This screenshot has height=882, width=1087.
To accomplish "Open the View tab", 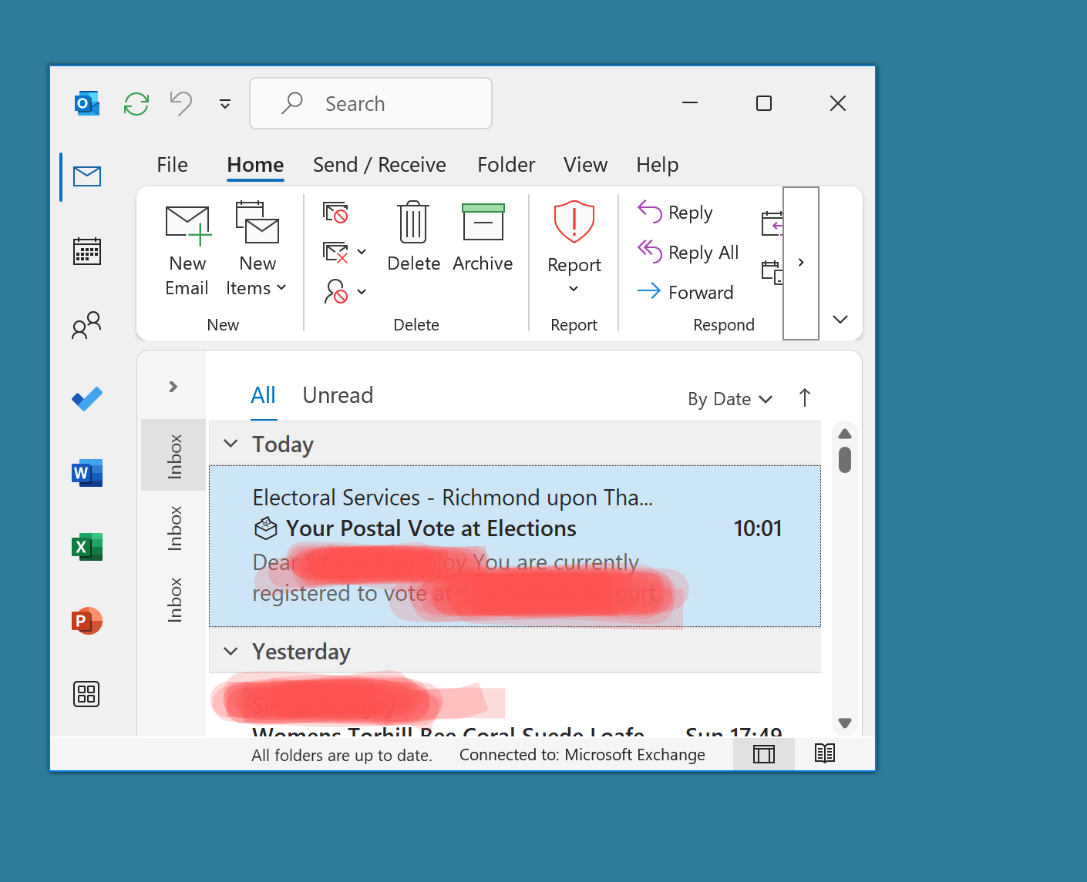I will tap(585, 165).
